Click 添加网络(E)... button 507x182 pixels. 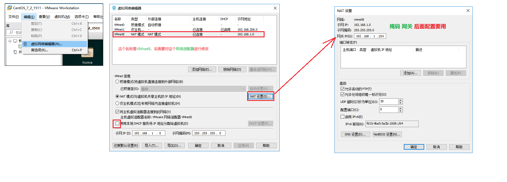(x=202, y=69)
